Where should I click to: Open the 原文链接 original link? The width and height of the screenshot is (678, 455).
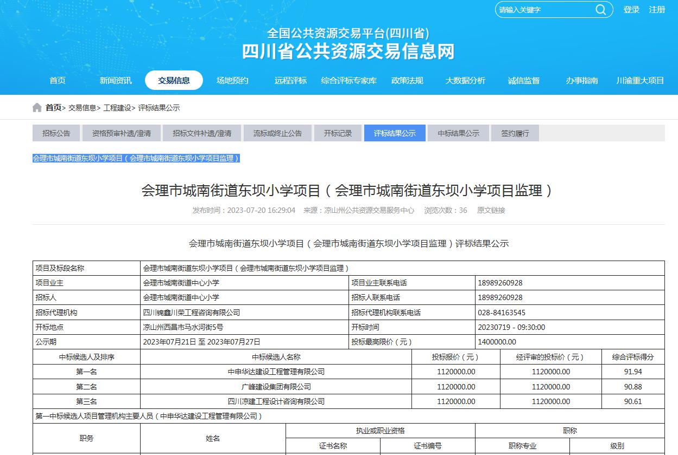pos(491,210)
